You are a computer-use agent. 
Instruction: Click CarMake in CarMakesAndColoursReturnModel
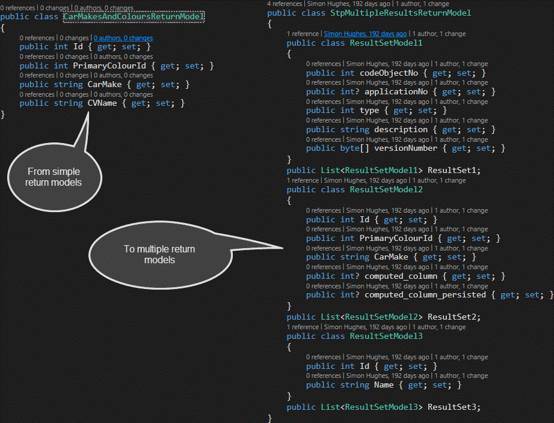pyautogui.click(x=105, y=85)
